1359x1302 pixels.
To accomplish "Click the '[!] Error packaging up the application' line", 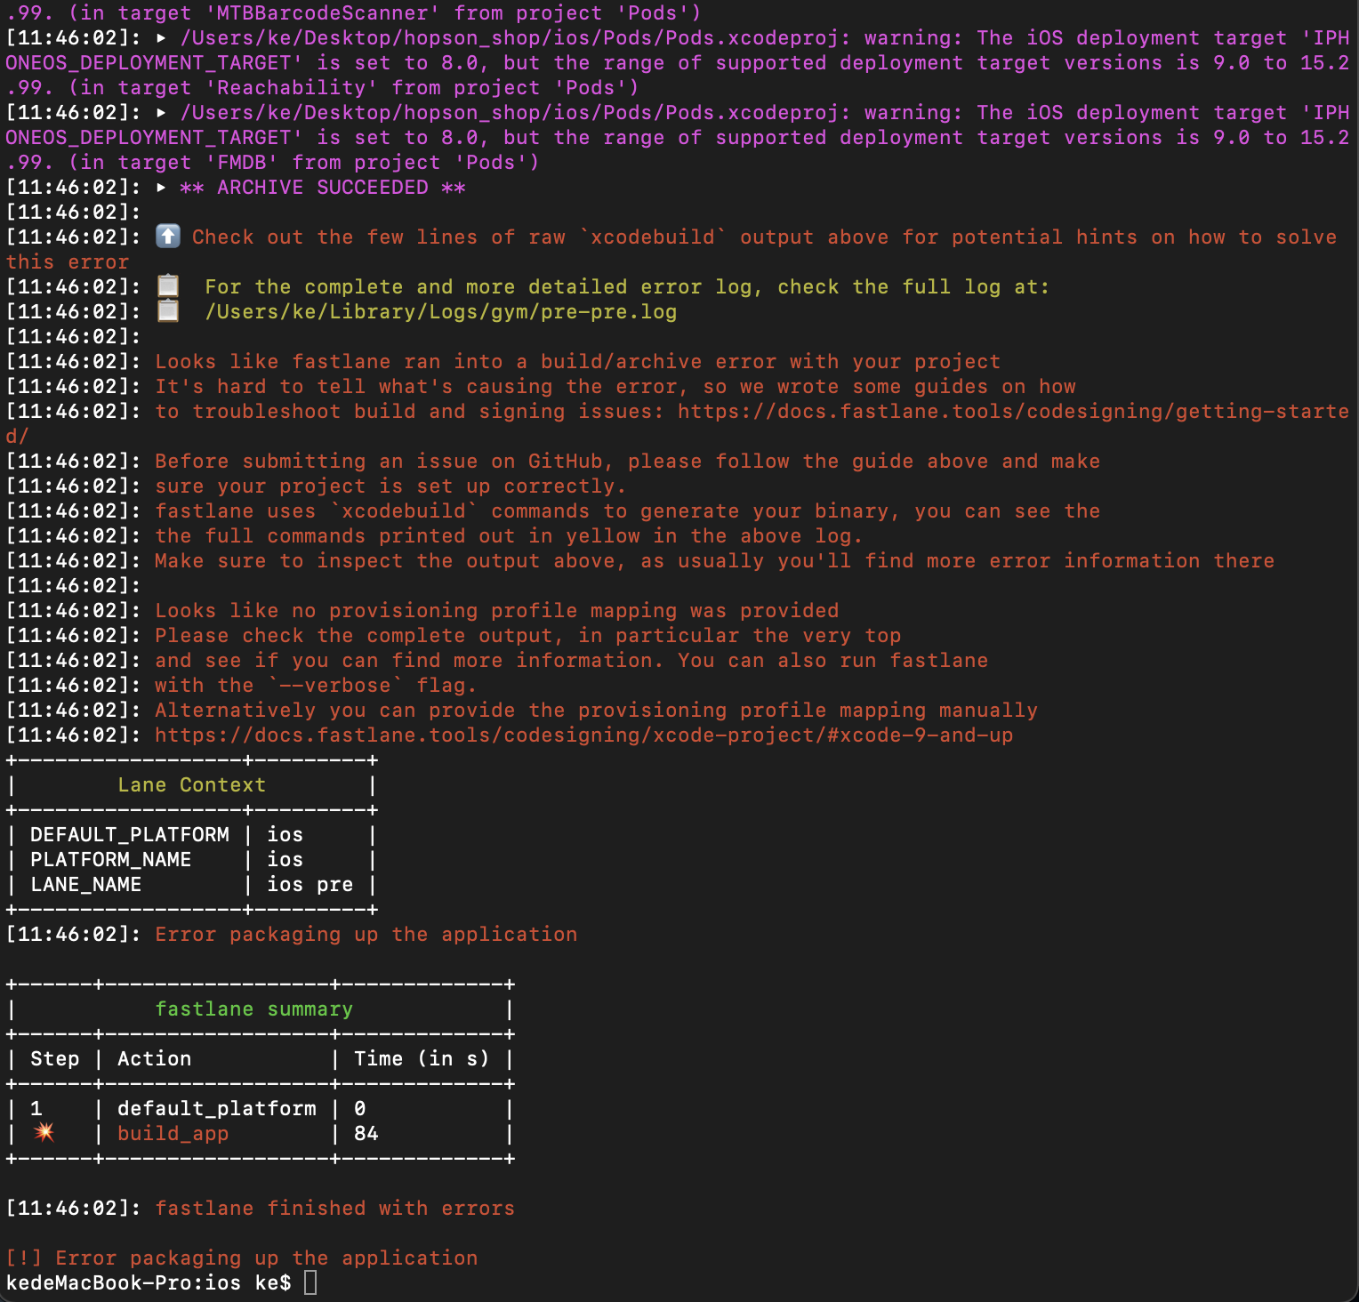I will point(242,1258).
